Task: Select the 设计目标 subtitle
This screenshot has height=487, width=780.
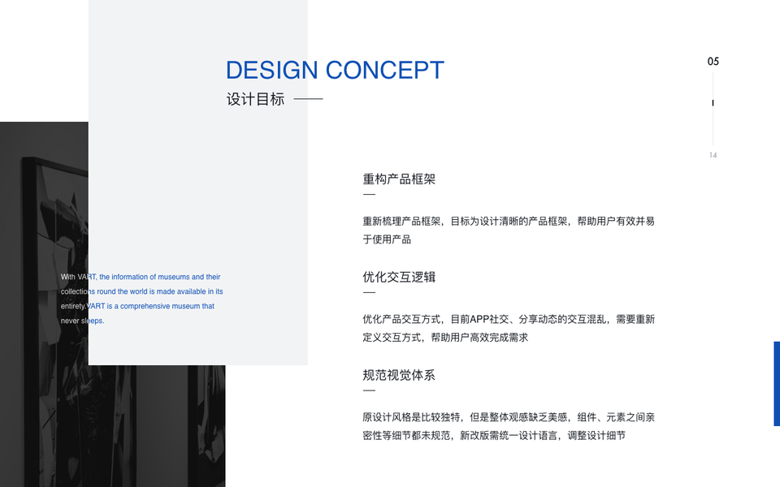Action: [x=255, y=99]
